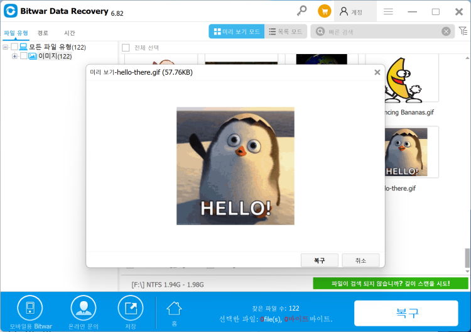Image resolution: width=471 pixels, height=332 pixels.
Task: Tick the 전체 선택 checkbox
Action: (x=126, y=48)
